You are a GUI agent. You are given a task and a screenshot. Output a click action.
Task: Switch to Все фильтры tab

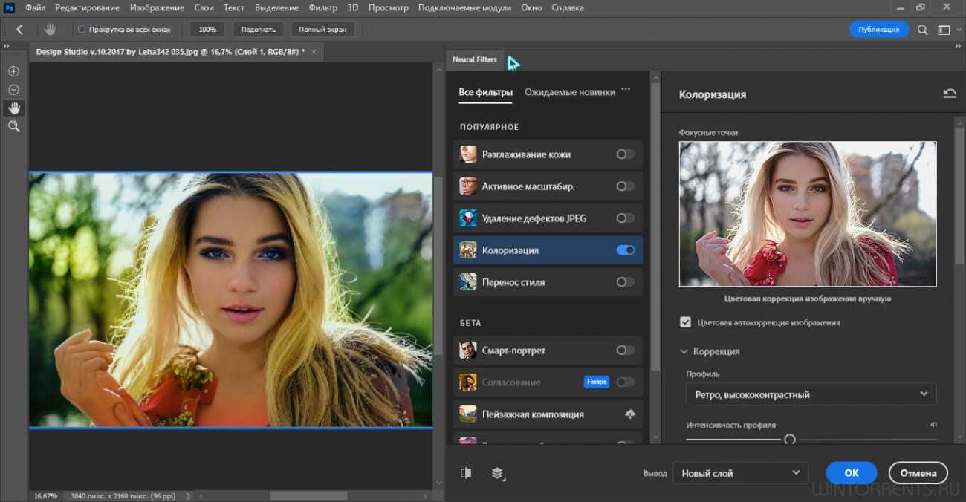tap(485, 92)
